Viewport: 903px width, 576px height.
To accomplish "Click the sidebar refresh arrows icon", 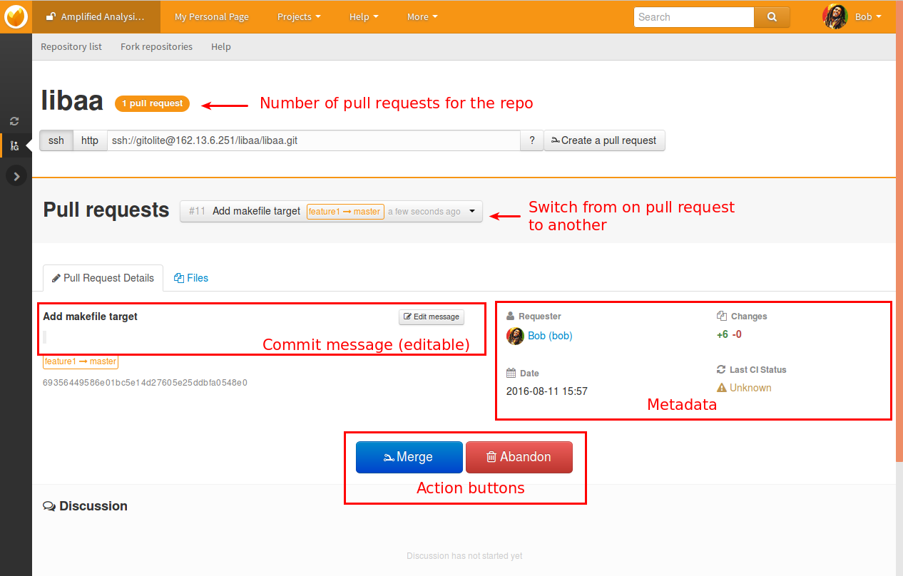I will 14,121.
